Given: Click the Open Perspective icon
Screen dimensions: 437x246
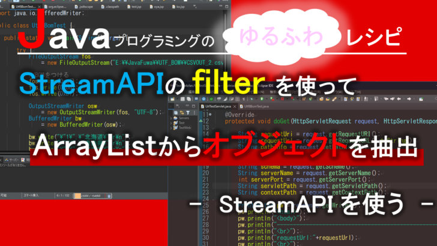Looking at the screenshot, I should click(x=421, y=99).
